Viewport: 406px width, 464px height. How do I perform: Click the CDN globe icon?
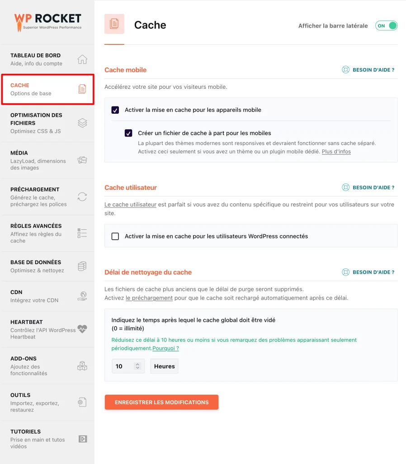[82, 296]
